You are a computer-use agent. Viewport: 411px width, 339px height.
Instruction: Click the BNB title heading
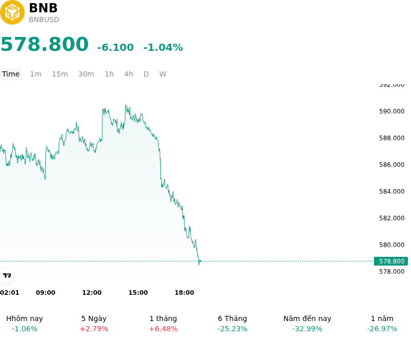[43, 8]
